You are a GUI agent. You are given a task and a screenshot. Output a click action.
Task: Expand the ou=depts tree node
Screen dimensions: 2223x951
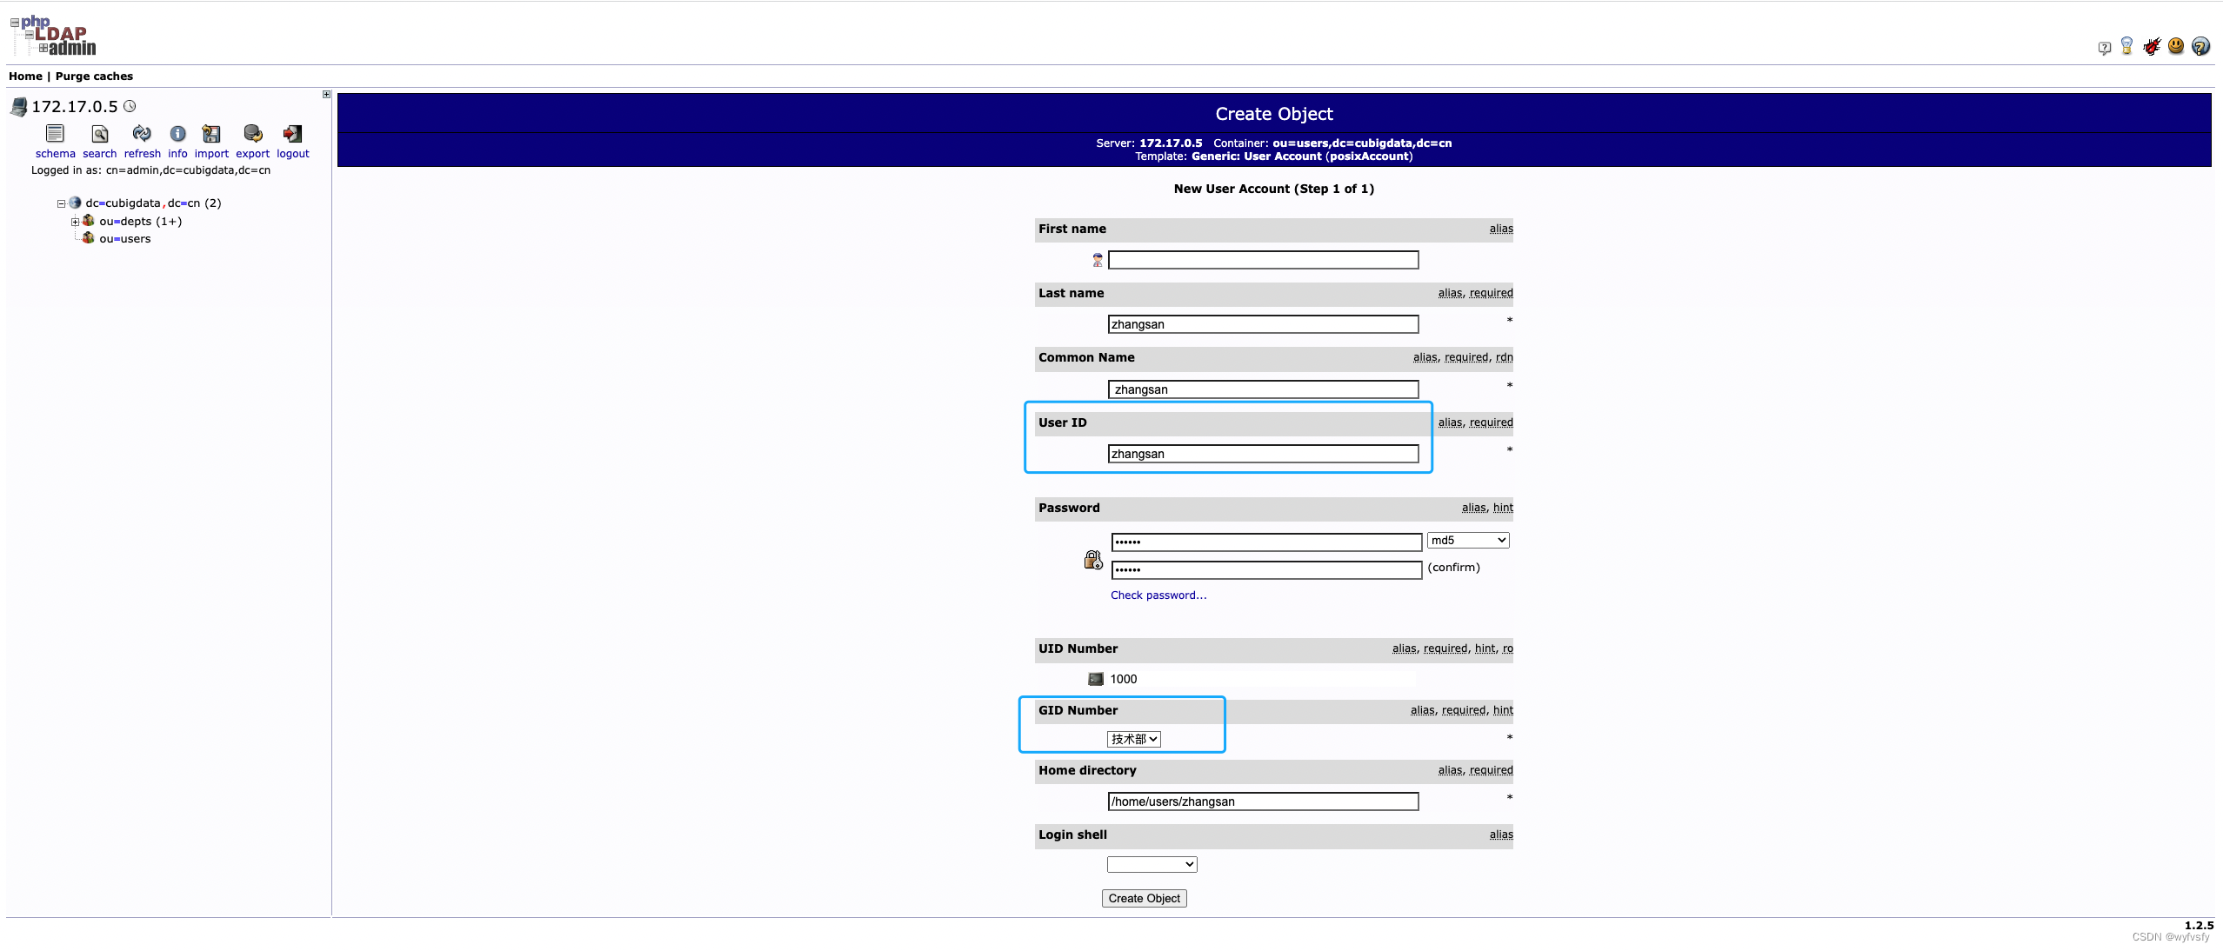tap(74, 220)
